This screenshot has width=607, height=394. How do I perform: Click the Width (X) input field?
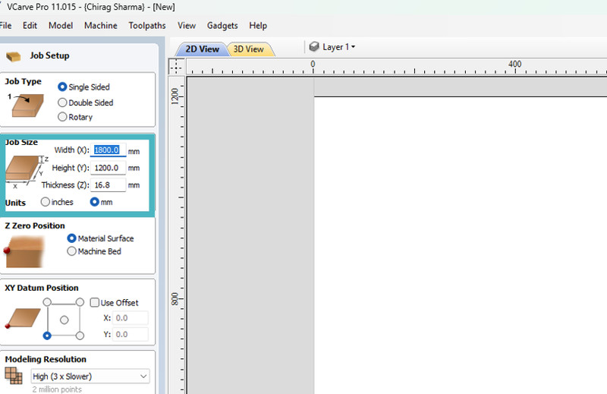pos(108,150)
